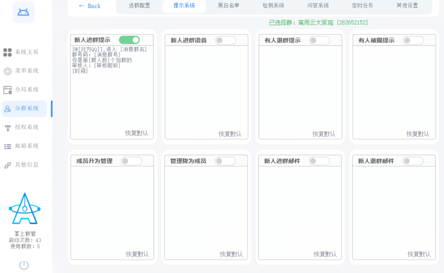Image resolution: width=444 pixels, height=273 pixels.
Task: Click the 已选择群 green status text
Action: click(x=318, y=23)
